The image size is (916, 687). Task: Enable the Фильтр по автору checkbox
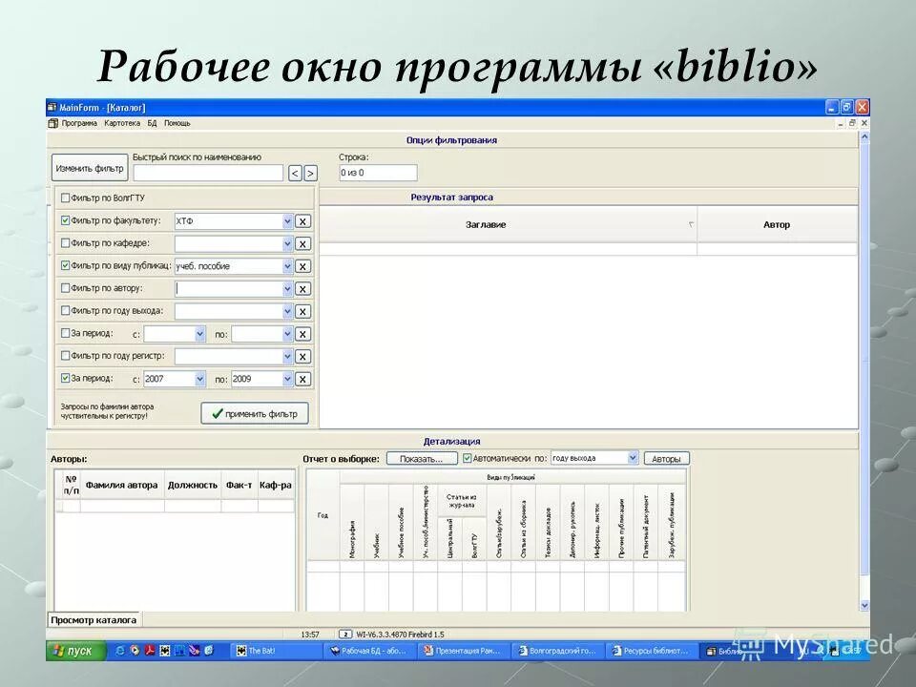coord(65,288)
